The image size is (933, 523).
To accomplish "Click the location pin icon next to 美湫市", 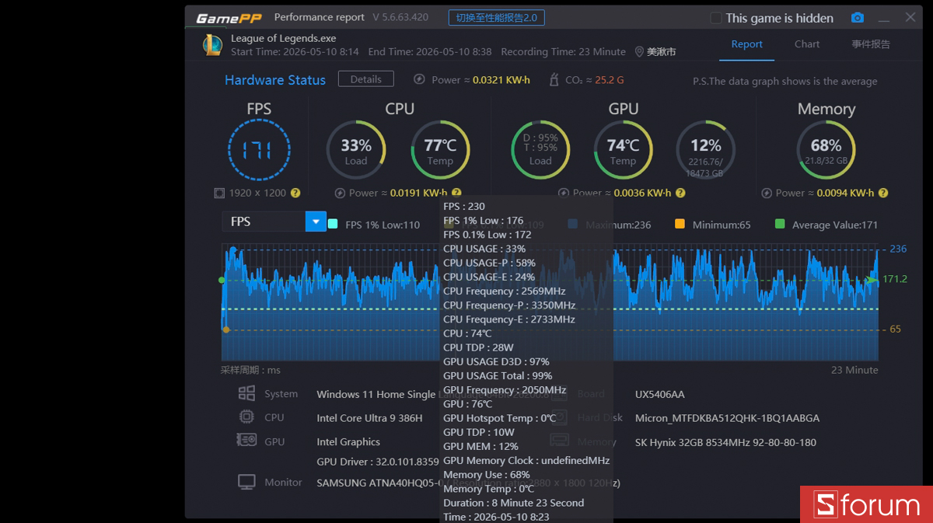I will [639, 51].
